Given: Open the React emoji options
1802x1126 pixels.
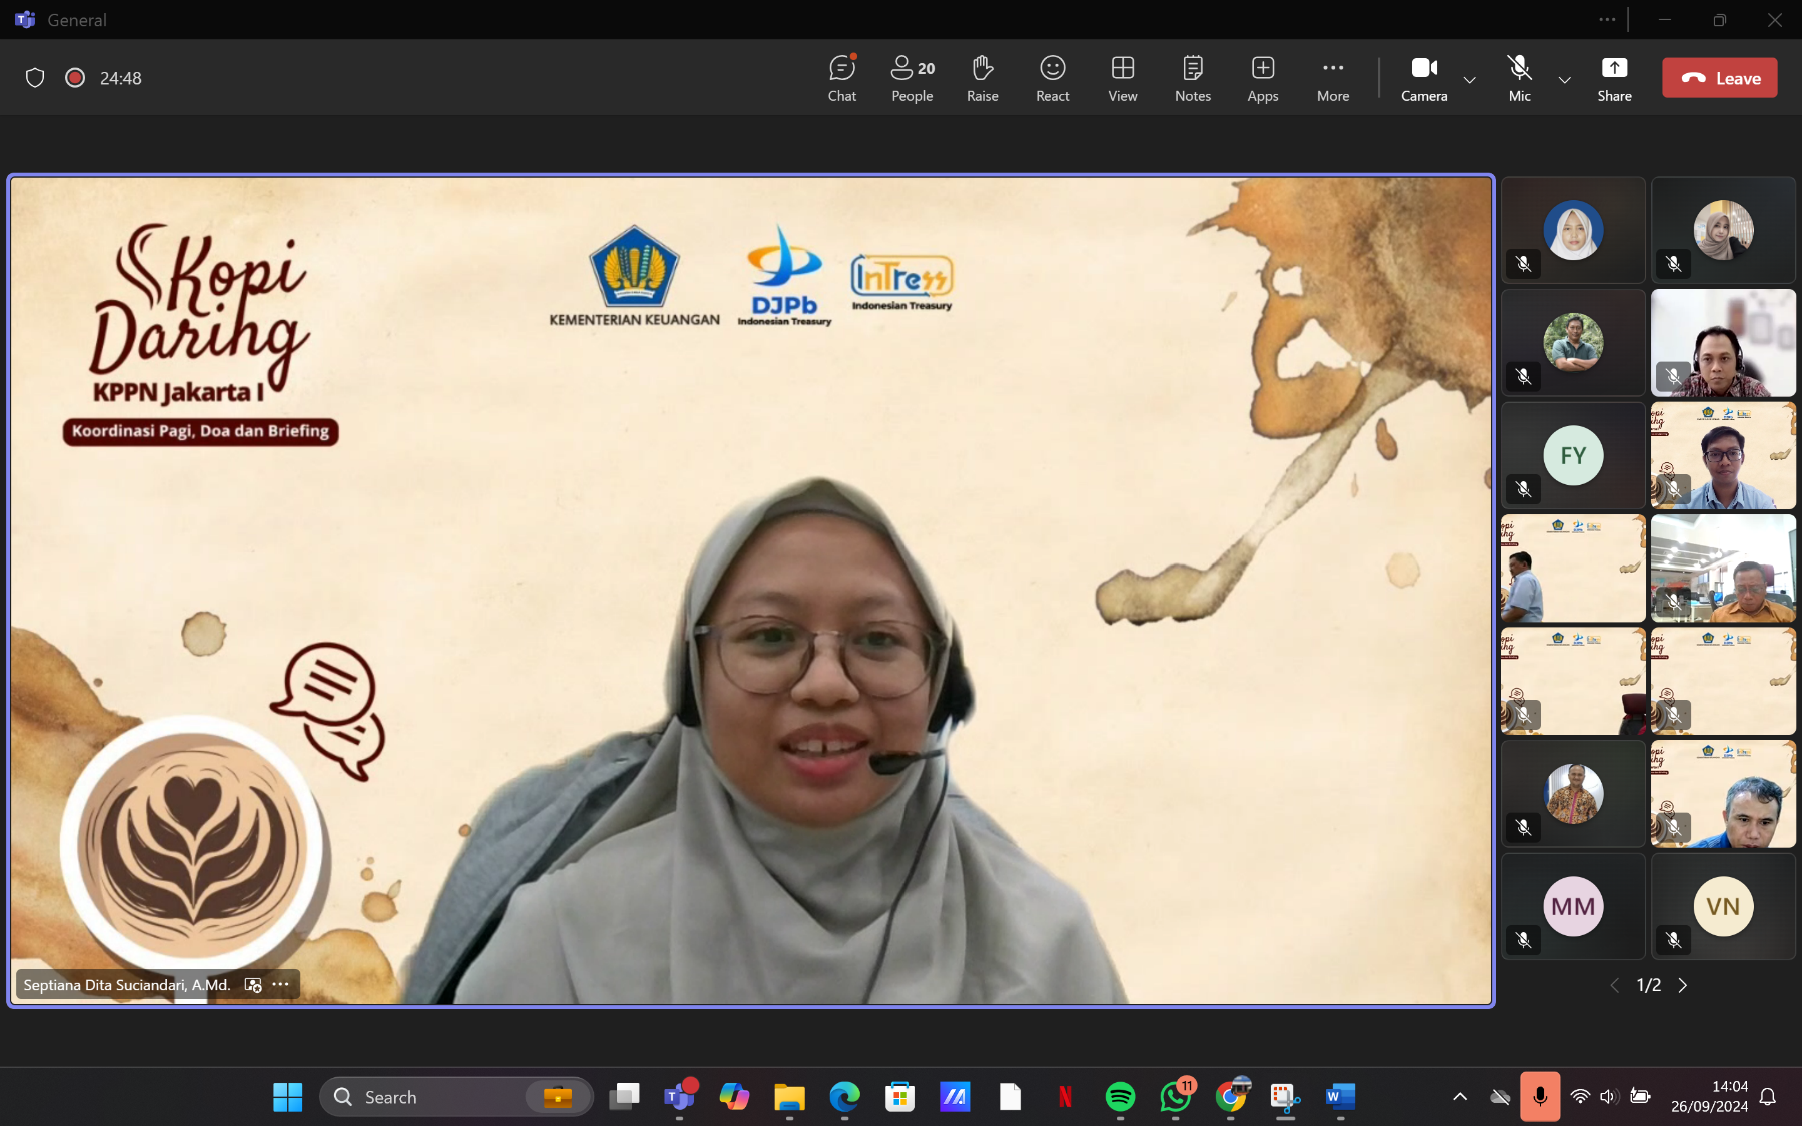Looking at the screenshot, I should [x=1052, y=78].
